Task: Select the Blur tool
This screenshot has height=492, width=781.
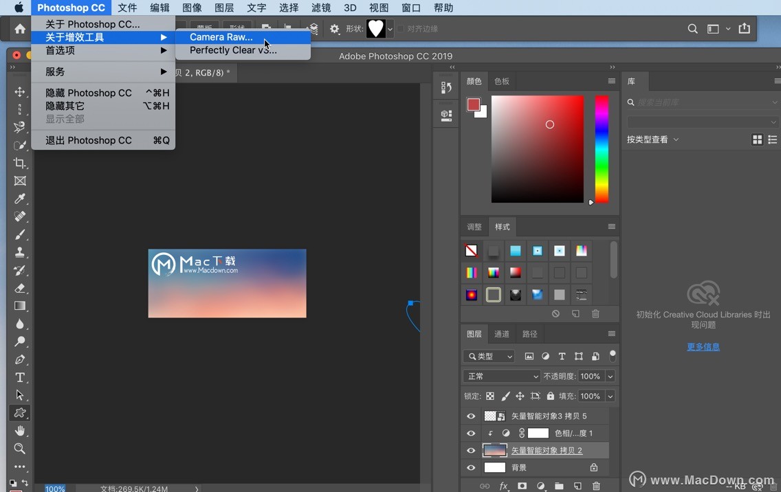Action: pyautogui.click(x=20, y=324)
